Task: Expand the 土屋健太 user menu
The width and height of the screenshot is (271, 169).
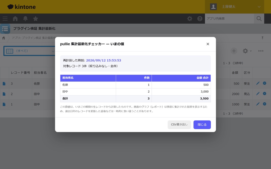Action: tap(234, 7)
